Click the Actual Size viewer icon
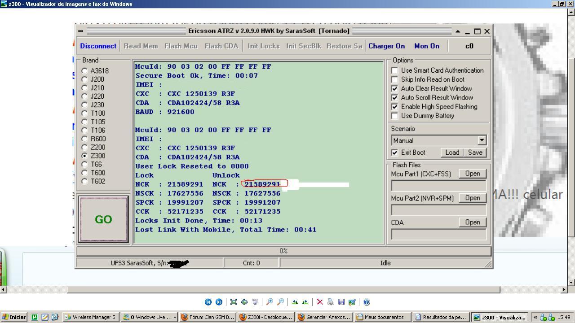The image size is (575, 323). coord(244,302)
